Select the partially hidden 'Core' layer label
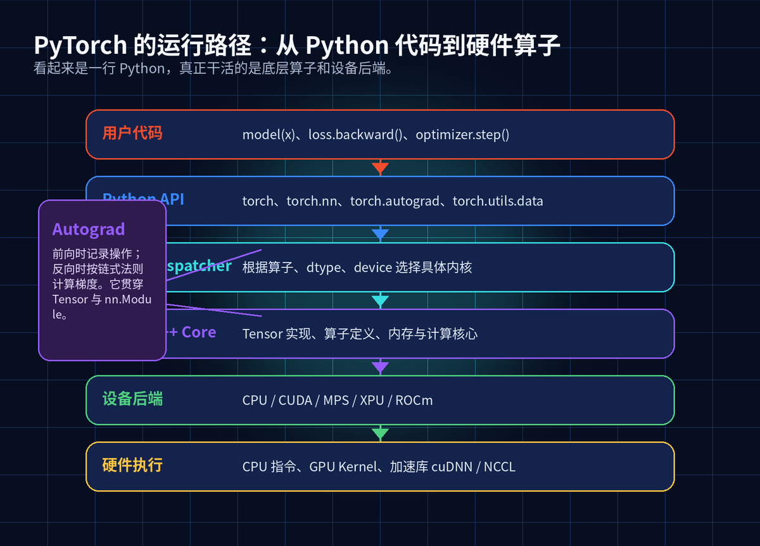 point(191,332)
